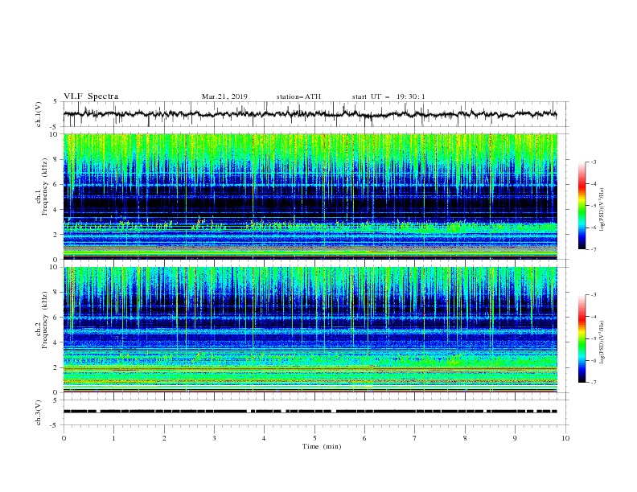
Task: Click the time axis tick label "3"
Action: click(x=214, y=438)
